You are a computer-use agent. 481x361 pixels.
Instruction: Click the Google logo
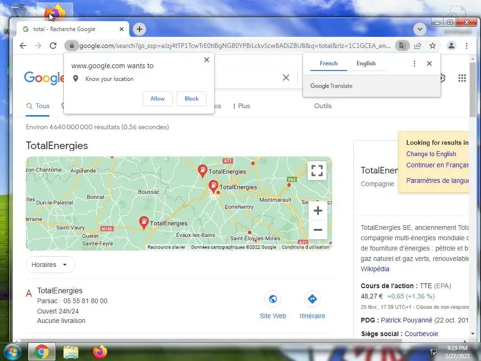tap(44, 78)
